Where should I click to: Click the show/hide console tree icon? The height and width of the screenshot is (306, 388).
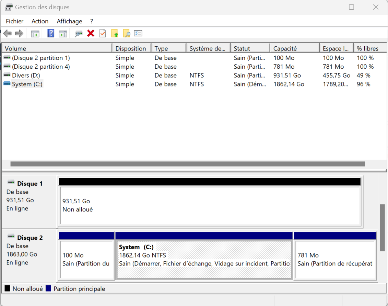coord(35,33)
